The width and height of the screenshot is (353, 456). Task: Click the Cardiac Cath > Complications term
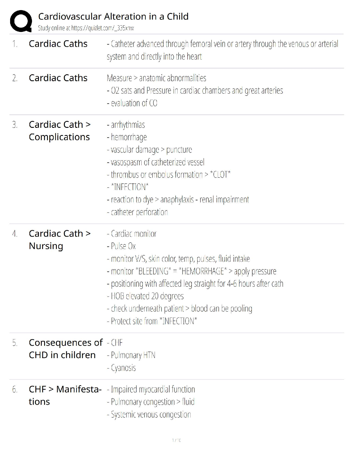pyautogui.click(x=60, y=131)
